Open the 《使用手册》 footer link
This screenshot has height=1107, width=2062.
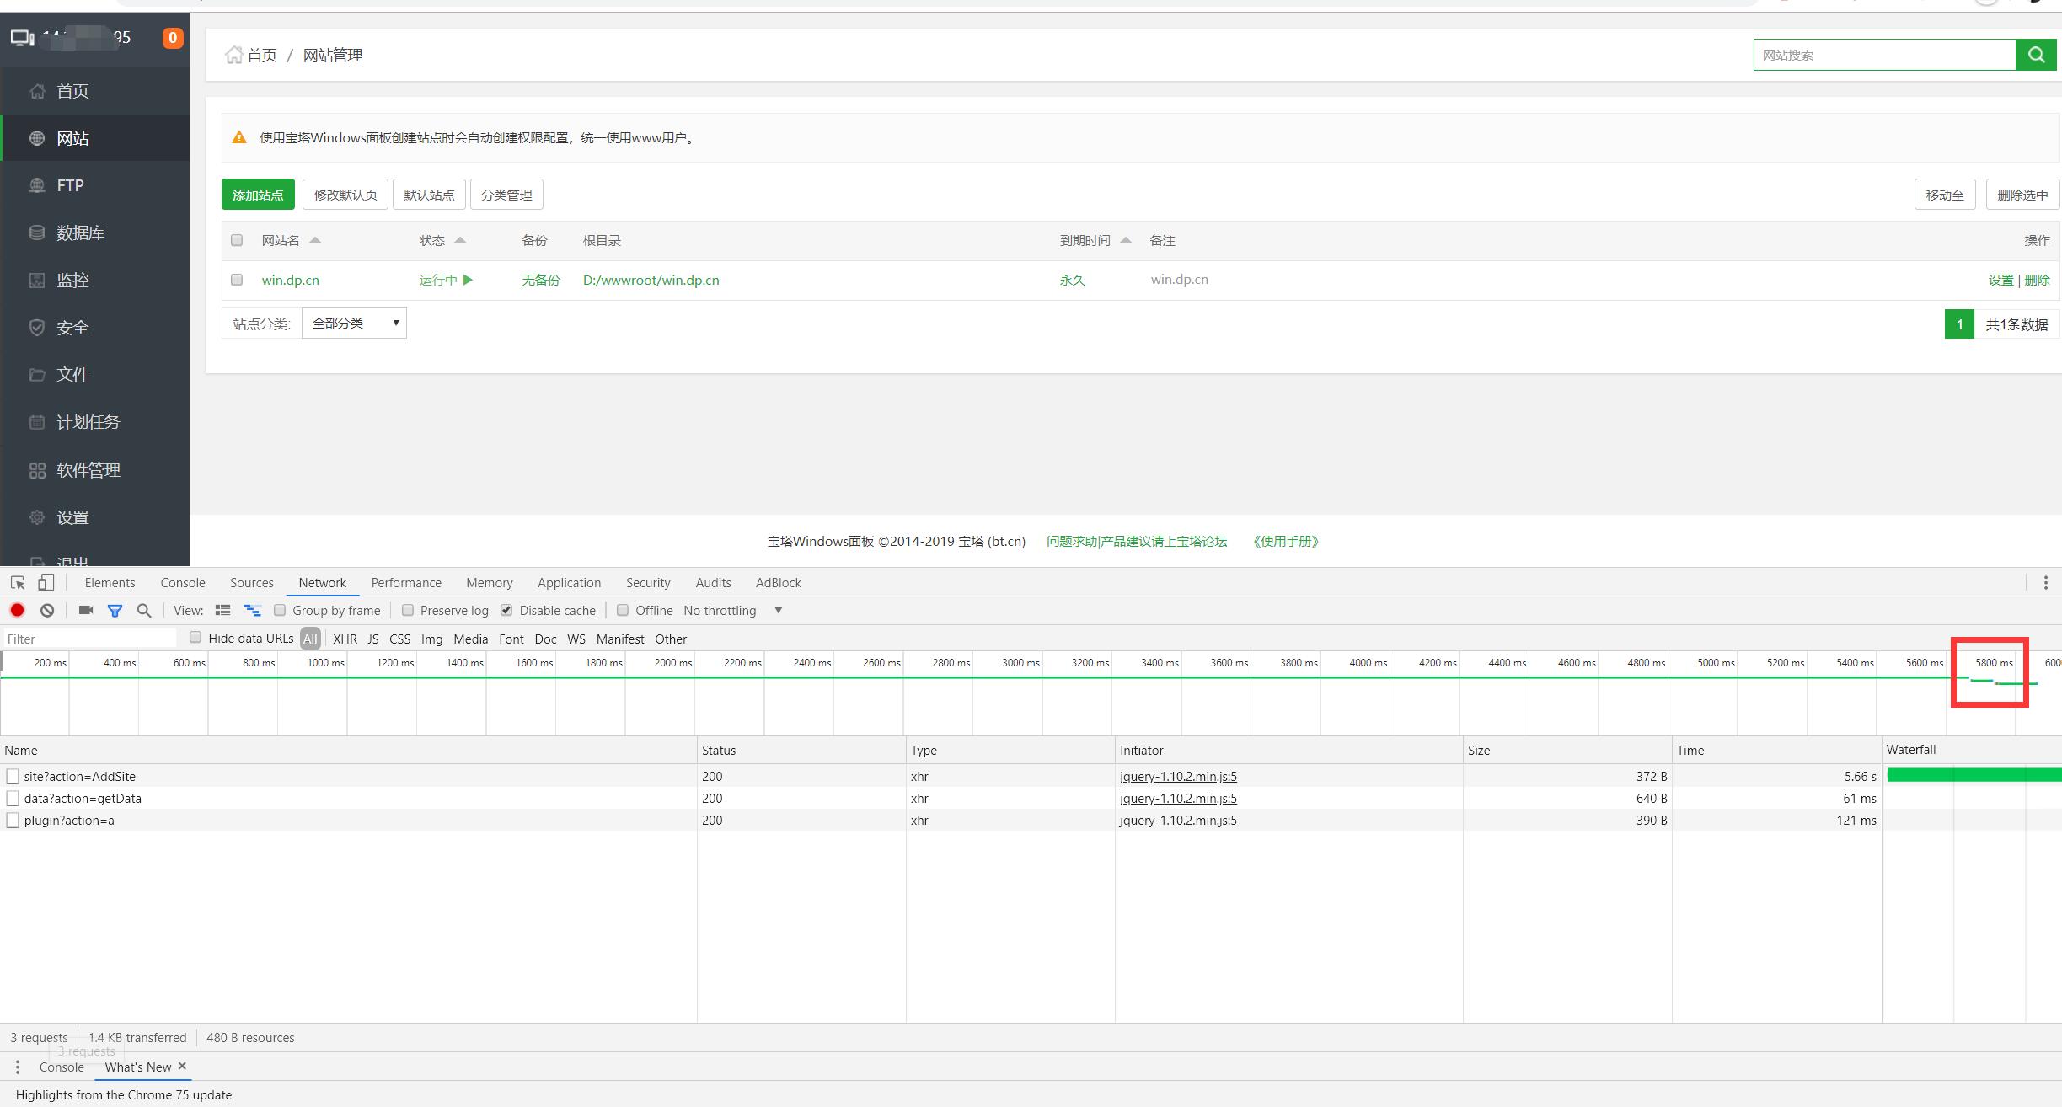tap(1285, 541)
